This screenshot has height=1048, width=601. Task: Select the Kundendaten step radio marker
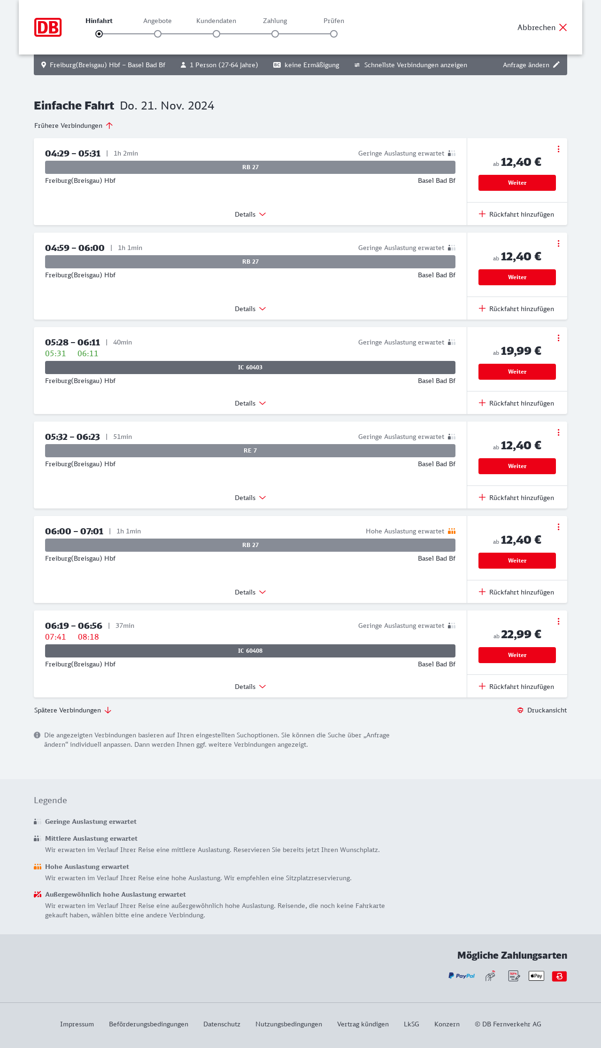pyautogui.click(x=216, y=34)
